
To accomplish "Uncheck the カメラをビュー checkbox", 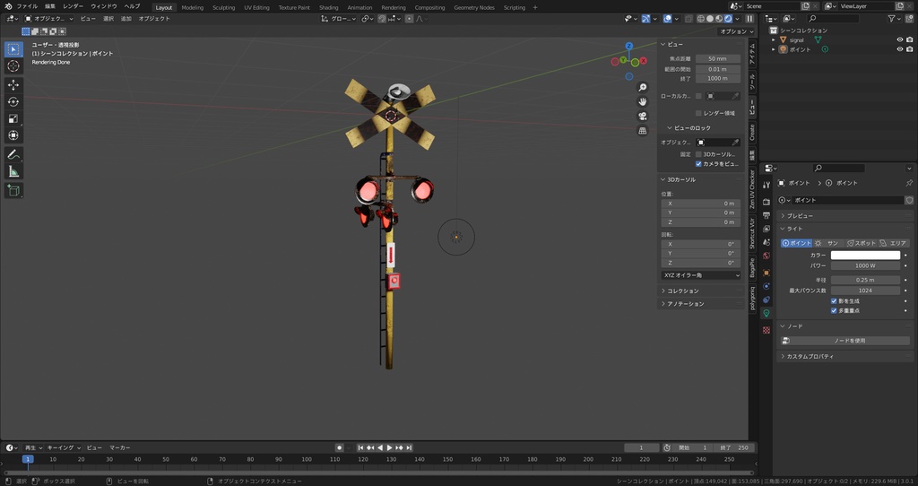I will 698,164.
